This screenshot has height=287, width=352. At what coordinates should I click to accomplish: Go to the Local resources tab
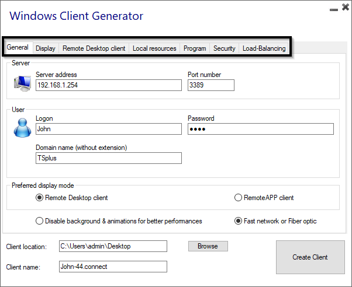click(154, 48)
